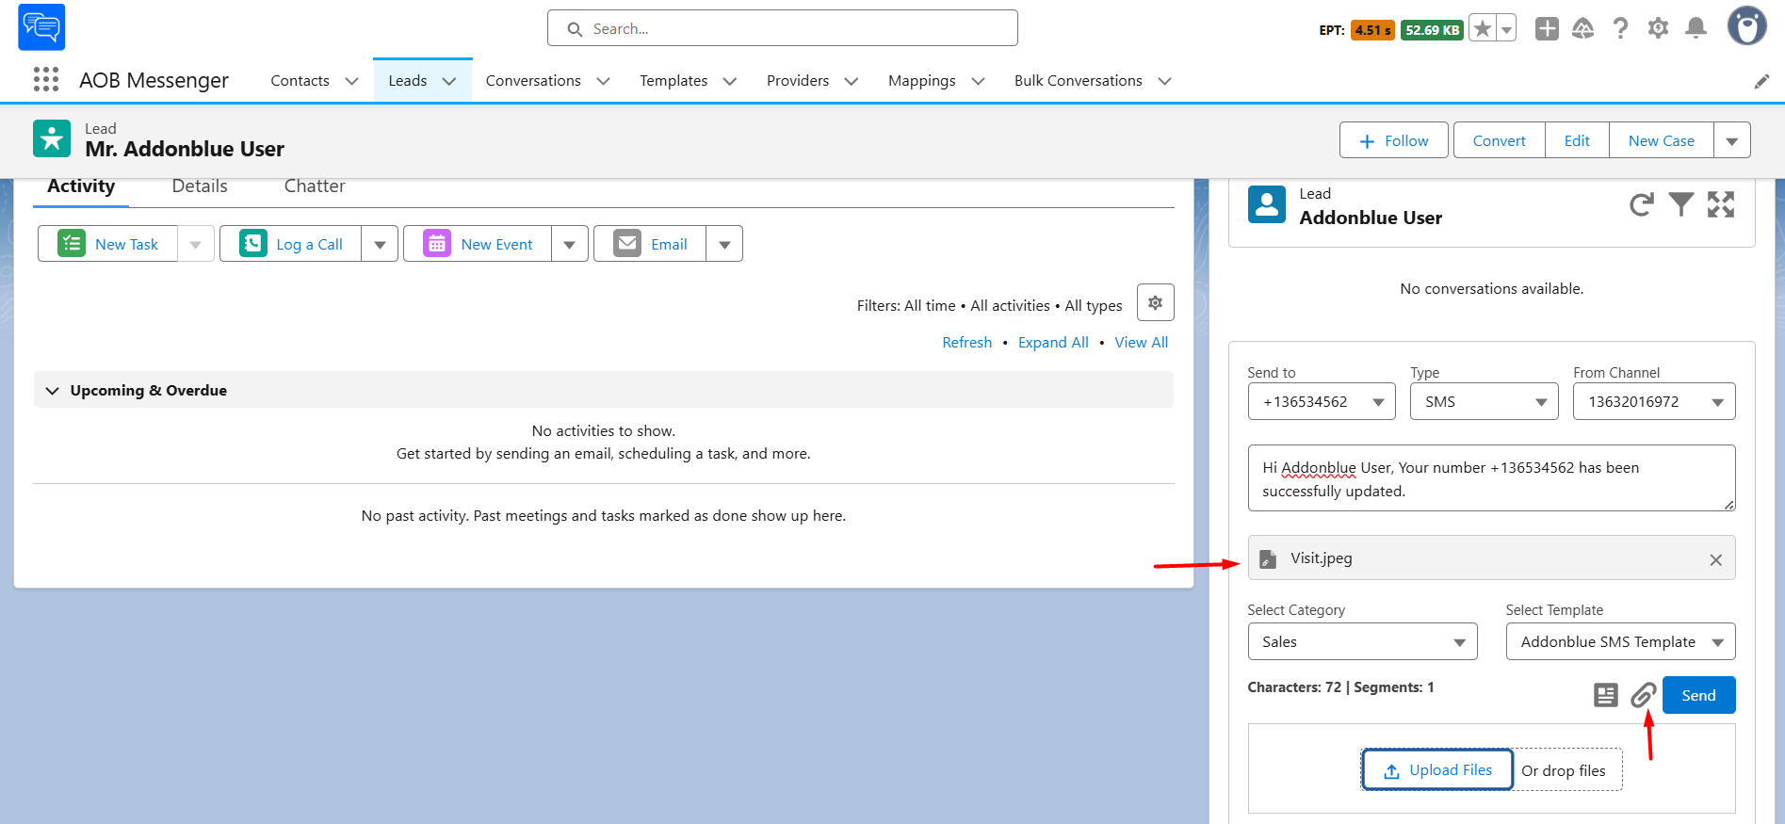This screenshot has height=824, width=1785.
Task: Open the user profile avatar
Action: point(1746,26)
